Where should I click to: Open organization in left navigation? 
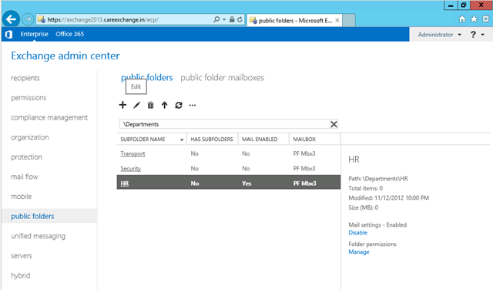coord(30,137)
